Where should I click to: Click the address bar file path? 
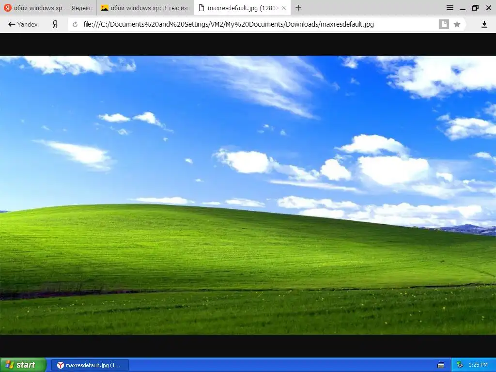(x=229, y=24)
